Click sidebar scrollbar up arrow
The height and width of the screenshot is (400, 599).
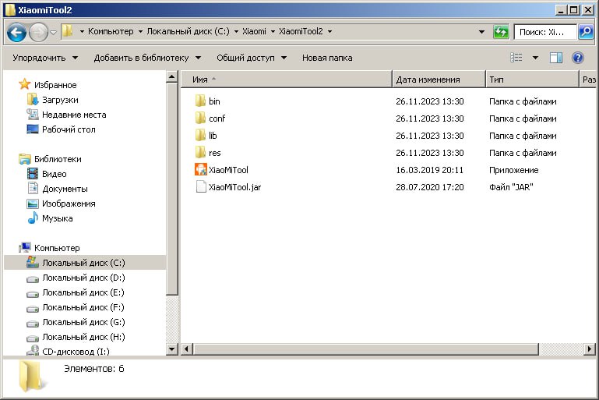(172, 77)
